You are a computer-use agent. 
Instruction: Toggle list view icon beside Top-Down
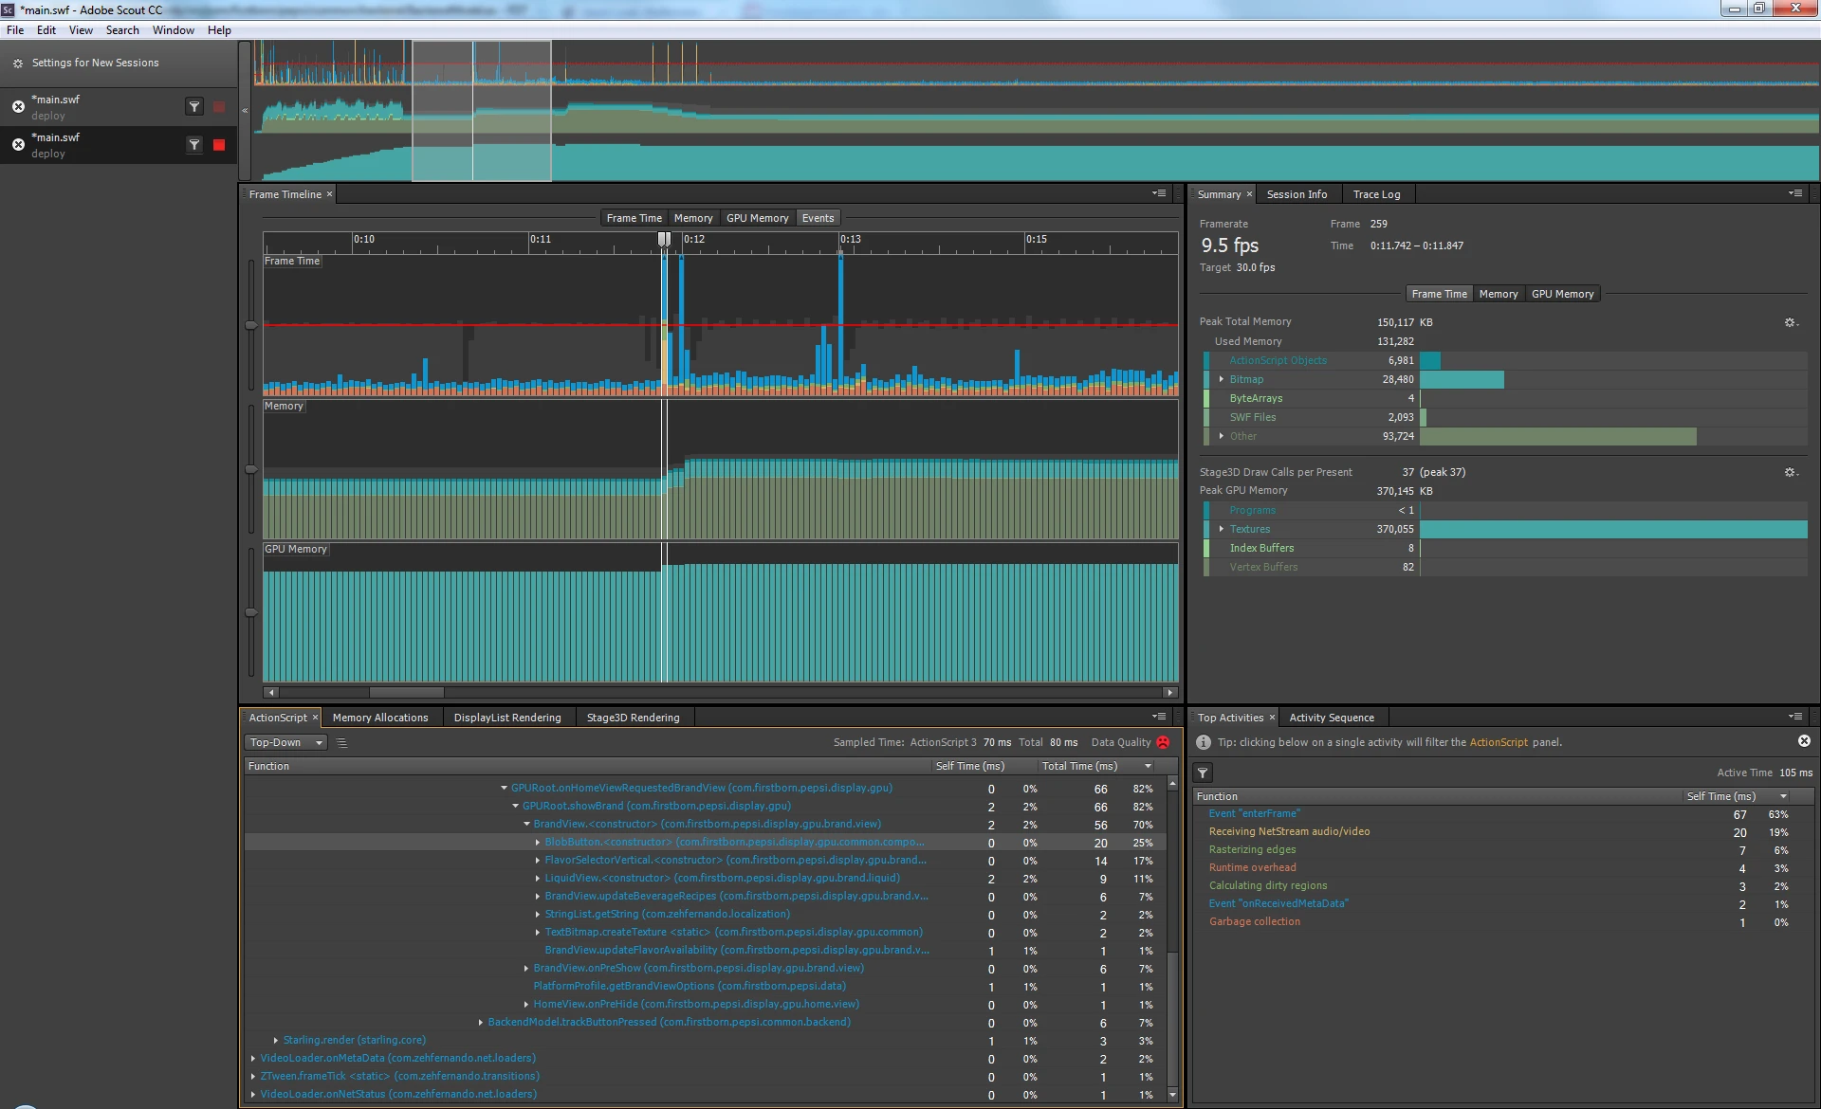[342, 743]
